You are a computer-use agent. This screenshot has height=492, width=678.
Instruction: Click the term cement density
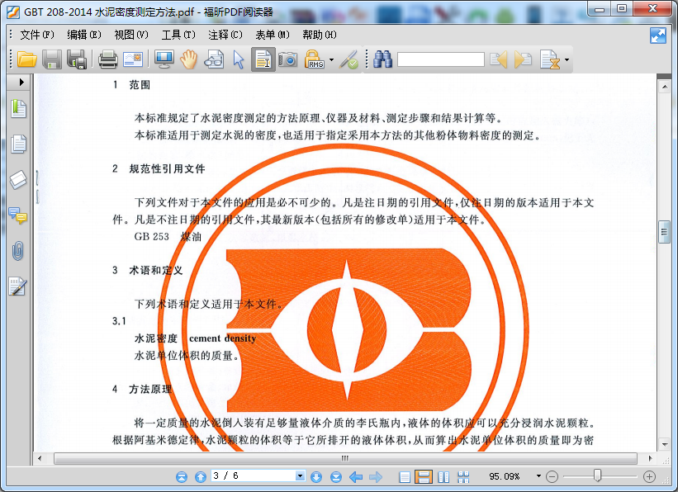click(223, 338)
